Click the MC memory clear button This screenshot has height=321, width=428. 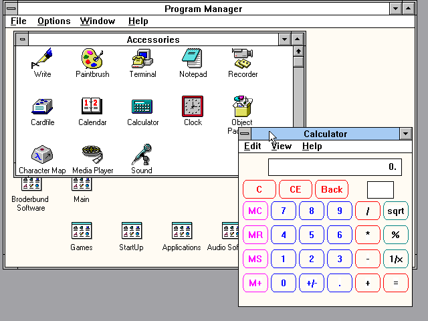tap(255, 211)
